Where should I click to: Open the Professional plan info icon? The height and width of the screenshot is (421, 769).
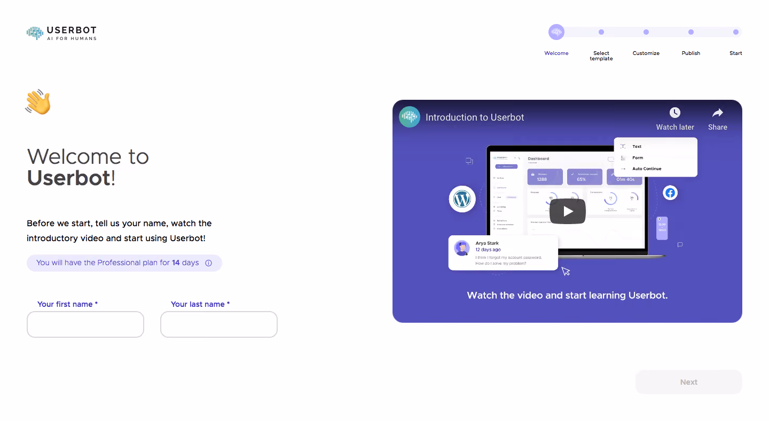(x=209, y=263)
